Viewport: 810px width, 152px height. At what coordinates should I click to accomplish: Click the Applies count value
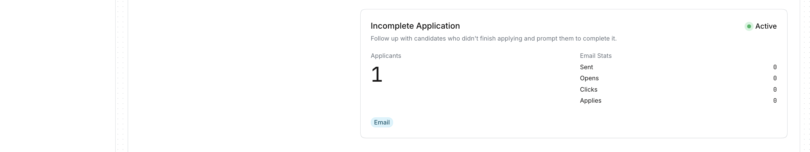(774, 101)
